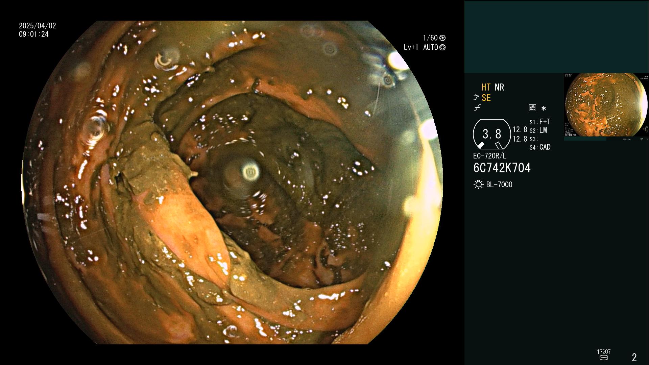
Task: Click the time 09:01:24
Action: point(34,34)
